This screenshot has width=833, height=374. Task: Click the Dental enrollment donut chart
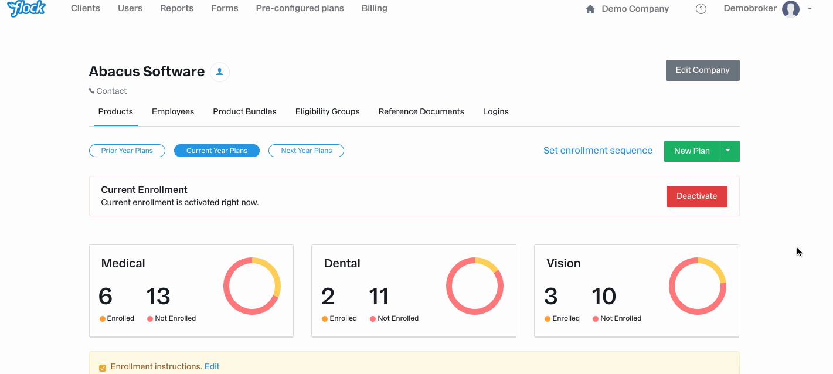[475, 286]
